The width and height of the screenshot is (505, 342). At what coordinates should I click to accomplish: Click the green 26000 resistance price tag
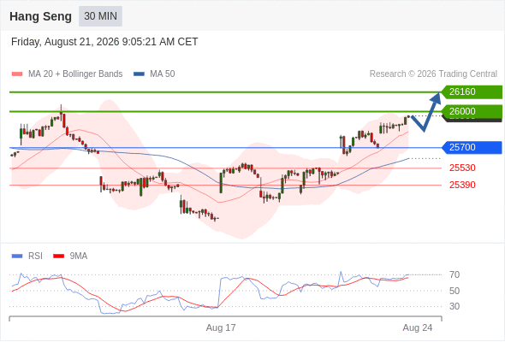(x=472, y=111)
